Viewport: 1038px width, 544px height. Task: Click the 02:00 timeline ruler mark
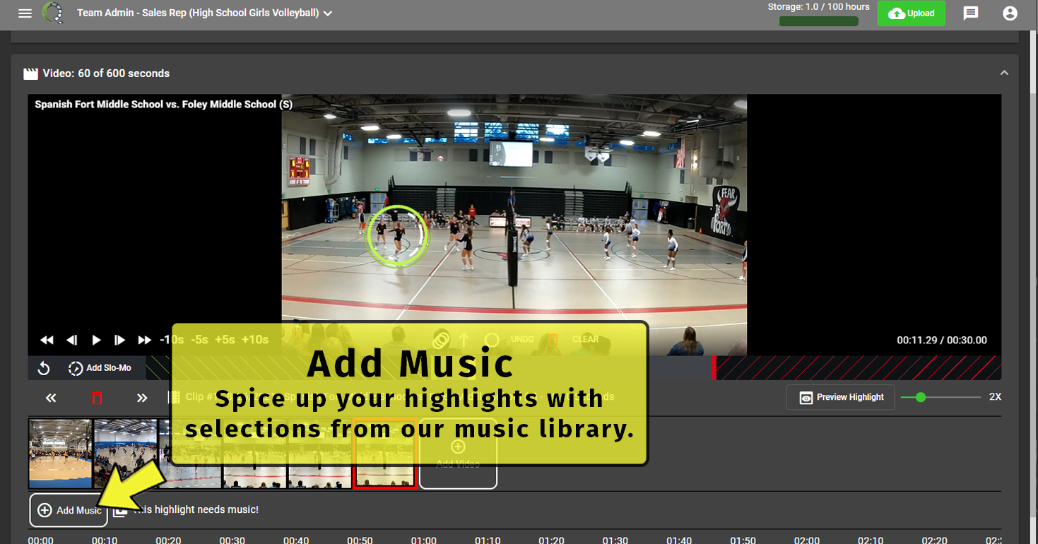pyautogui.click(x=806, y=540)
